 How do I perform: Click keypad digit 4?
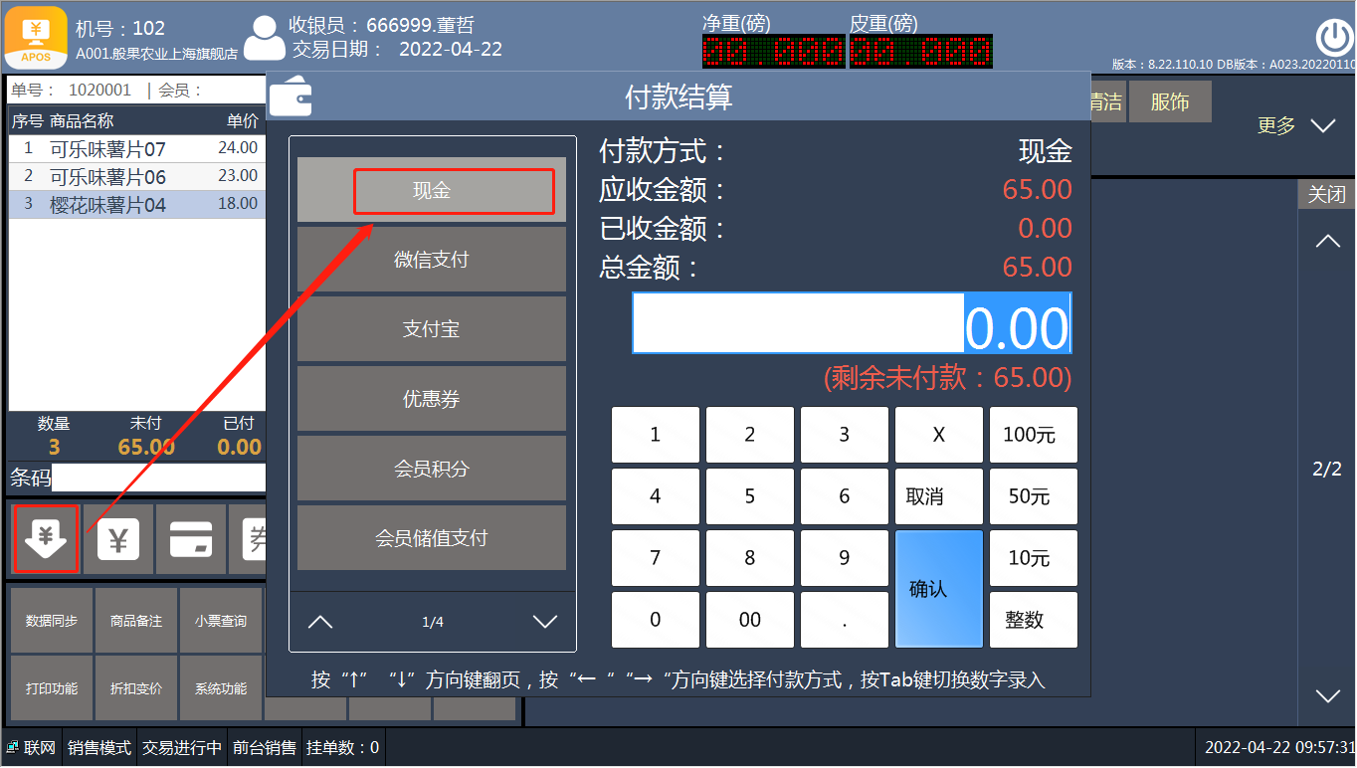(656, 496)
